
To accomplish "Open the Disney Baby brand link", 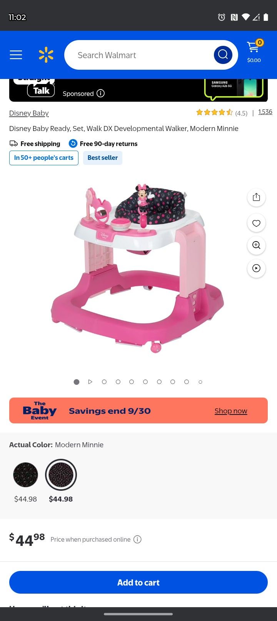I will (x=29, y=113).
